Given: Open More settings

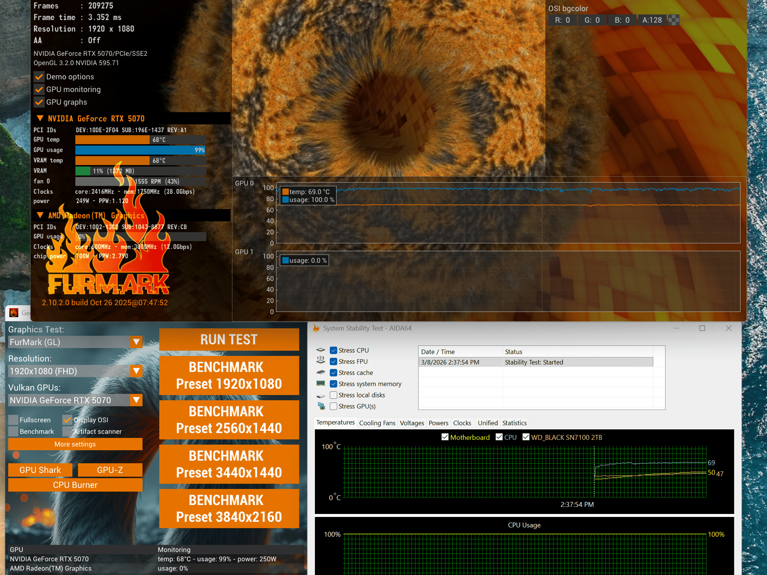Looking at the screenshot, I should (x=75, y=444).
